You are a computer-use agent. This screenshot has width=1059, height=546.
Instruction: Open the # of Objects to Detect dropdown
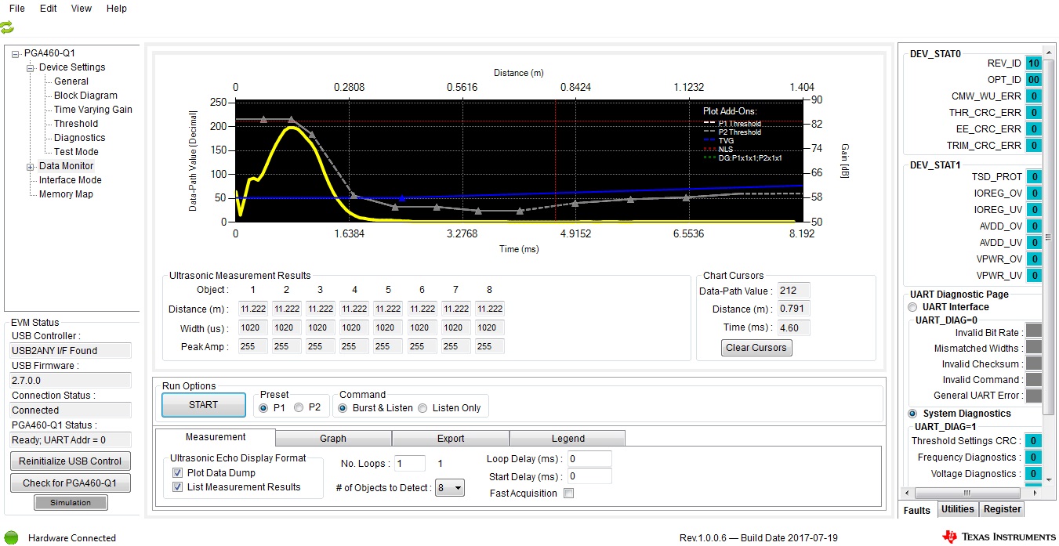450,488
